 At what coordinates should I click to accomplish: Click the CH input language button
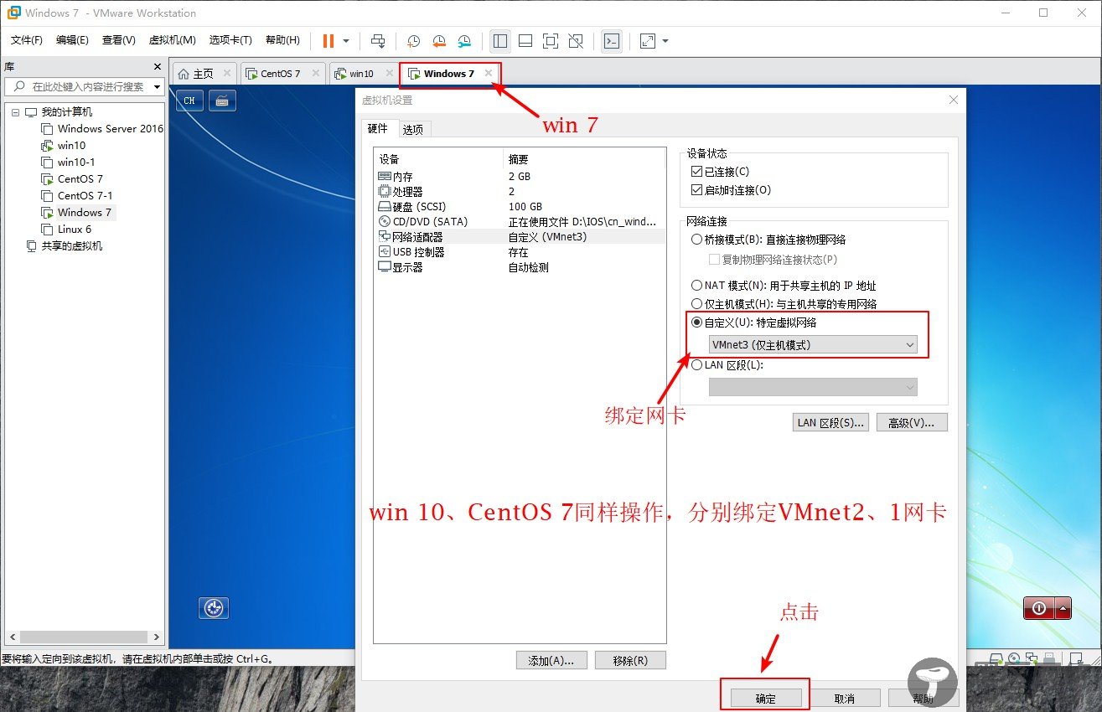189,101
